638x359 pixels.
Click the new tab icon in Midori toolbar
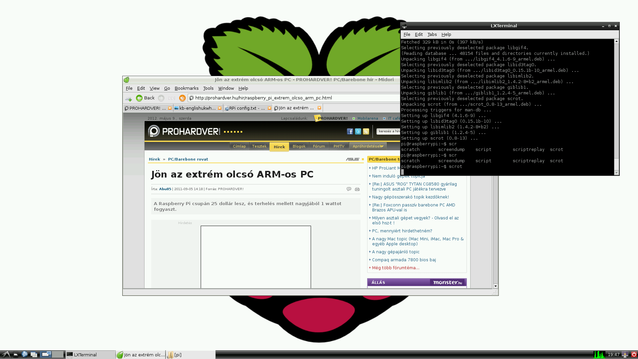(128, 98)
